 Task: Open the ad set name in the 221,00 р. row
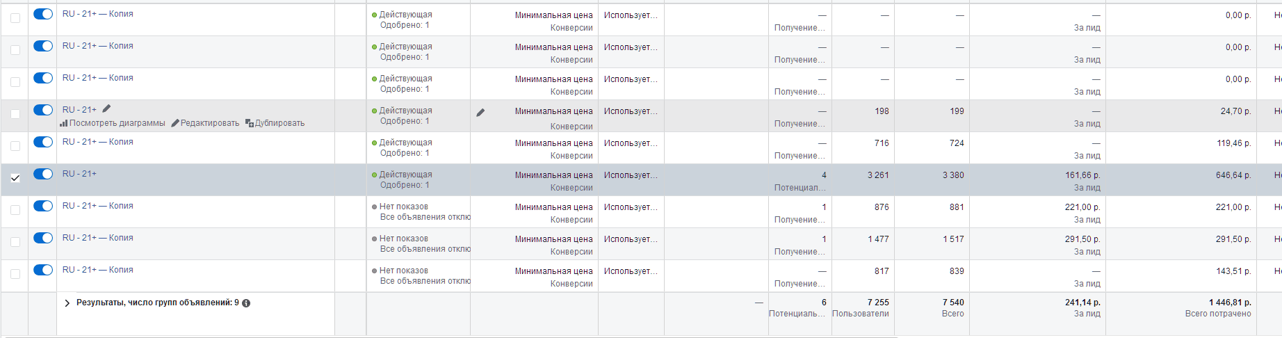click(97, 206)
